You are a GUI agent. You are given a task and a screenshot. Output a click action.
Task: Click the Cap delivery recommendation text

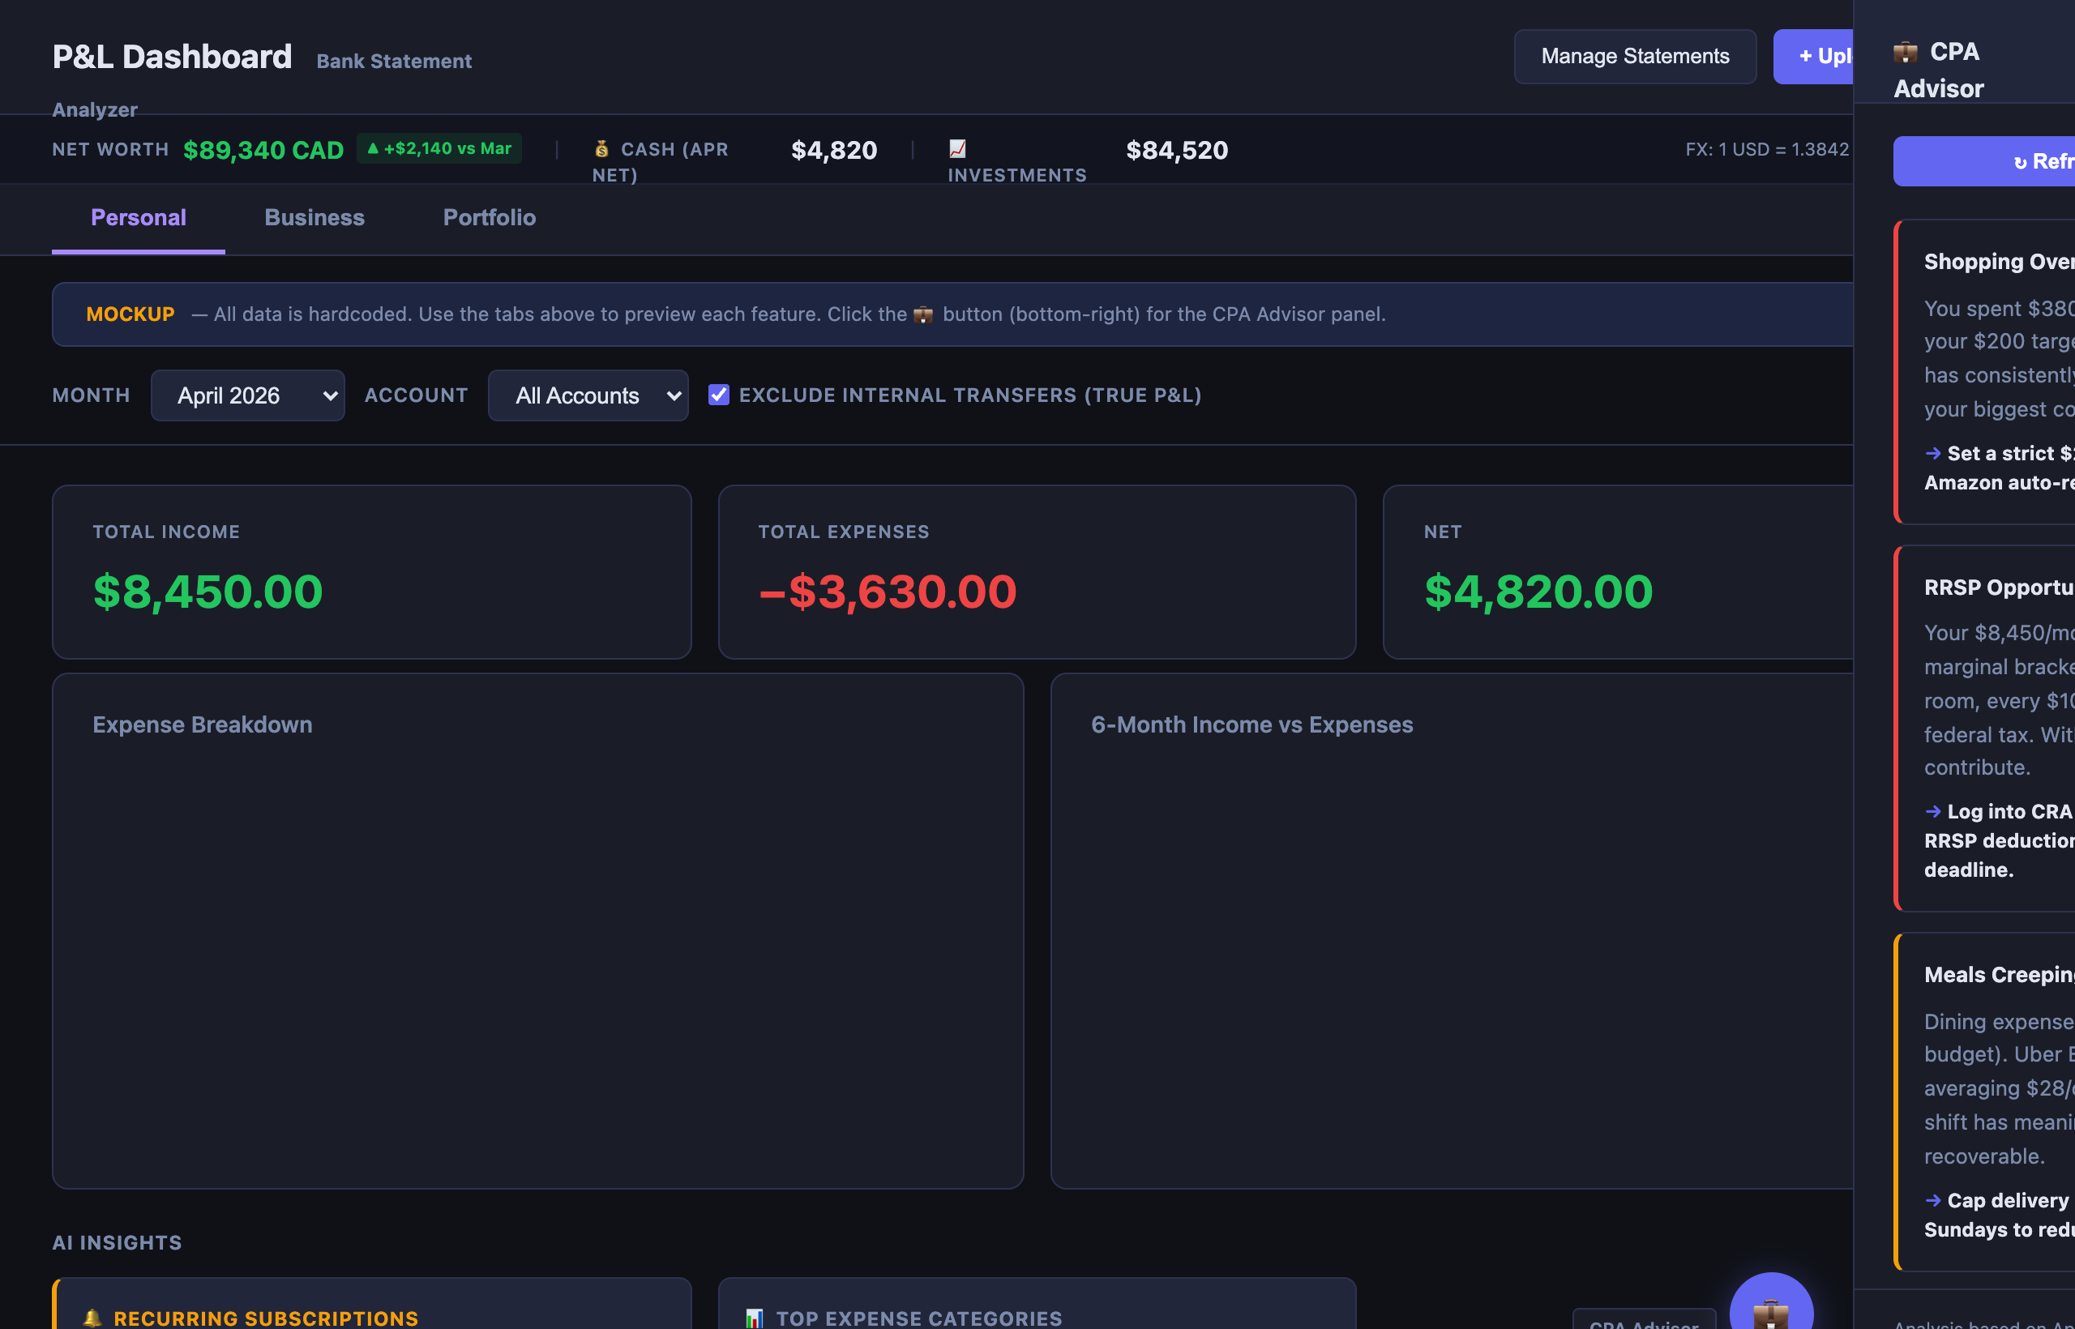pos(1999,1215)
